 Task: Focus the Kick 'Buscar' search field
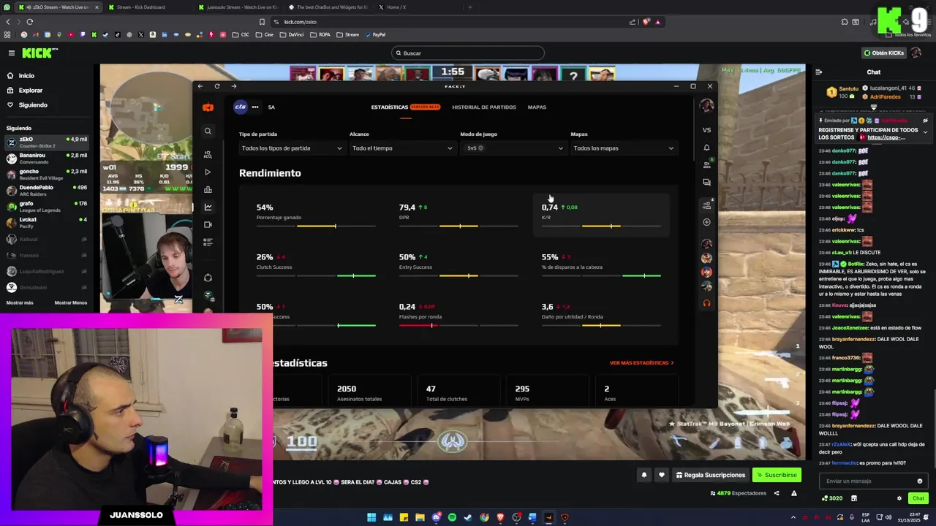[x=468, y=53]
